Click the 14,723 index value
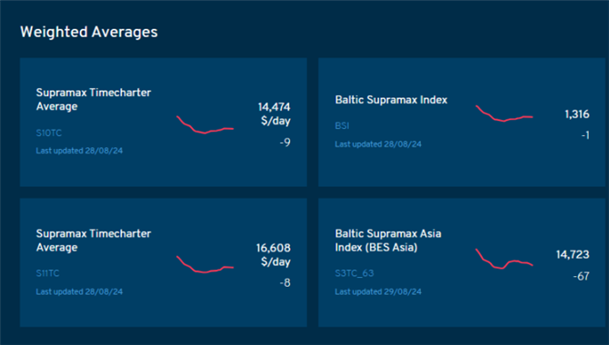609x345 pixels. [x=573, y=254]
